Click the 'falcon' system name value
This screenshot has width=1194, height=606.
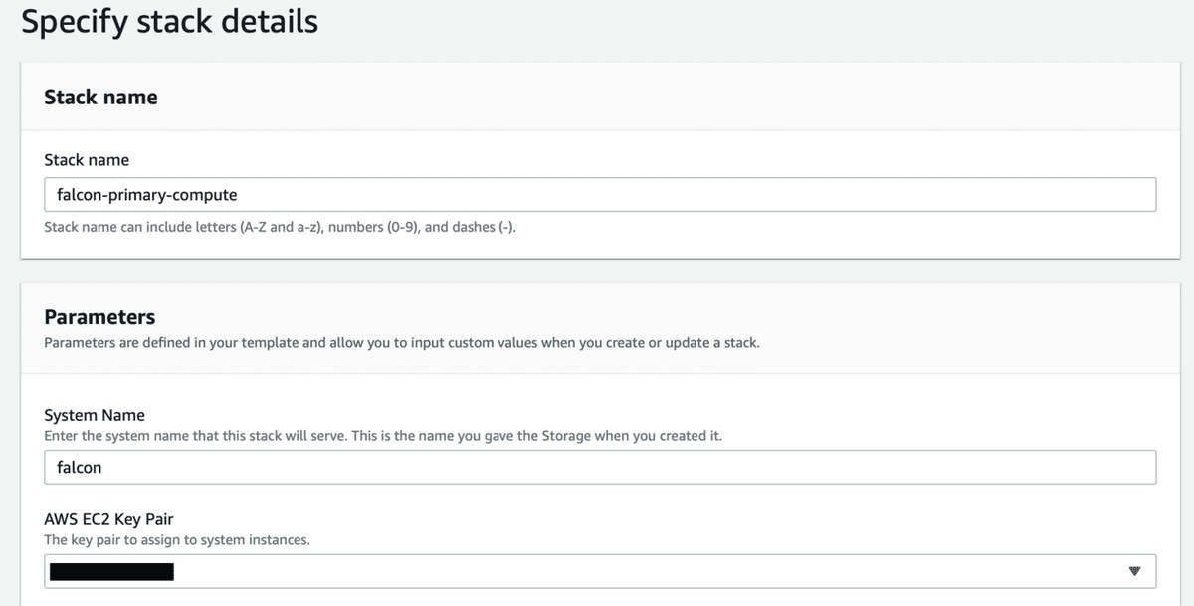point(80,467)
